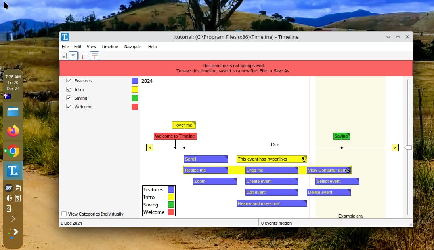Uncheck the Saving category checkbox
Screen dimensions: 434x250
click(x=69, y=98)
